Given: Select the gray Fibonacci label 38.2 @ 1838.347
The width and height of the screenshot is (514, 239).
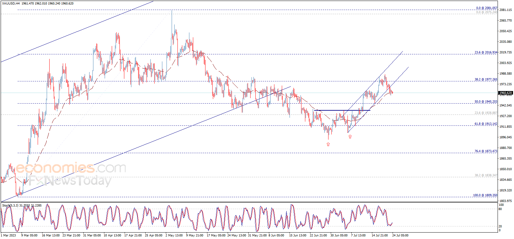Looking at the screenshot, I should [x=486, y=175].
